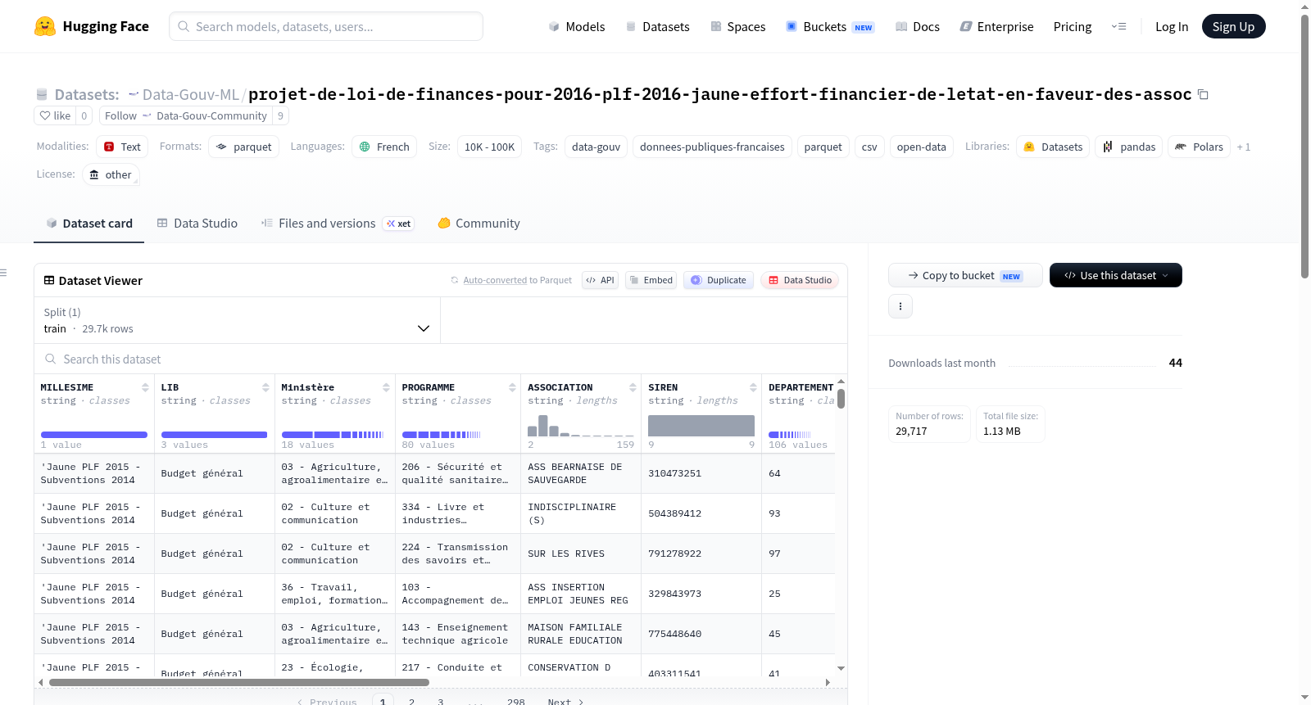Open the 'train' split dropdown
Viewport: 1311px width, 705px height.
click(237, 320)
